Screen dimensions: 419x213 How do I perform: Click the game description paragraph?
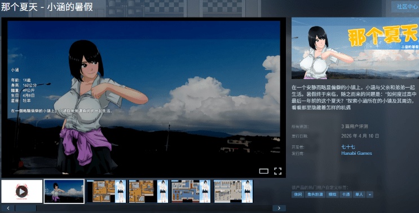pos(354,97)
